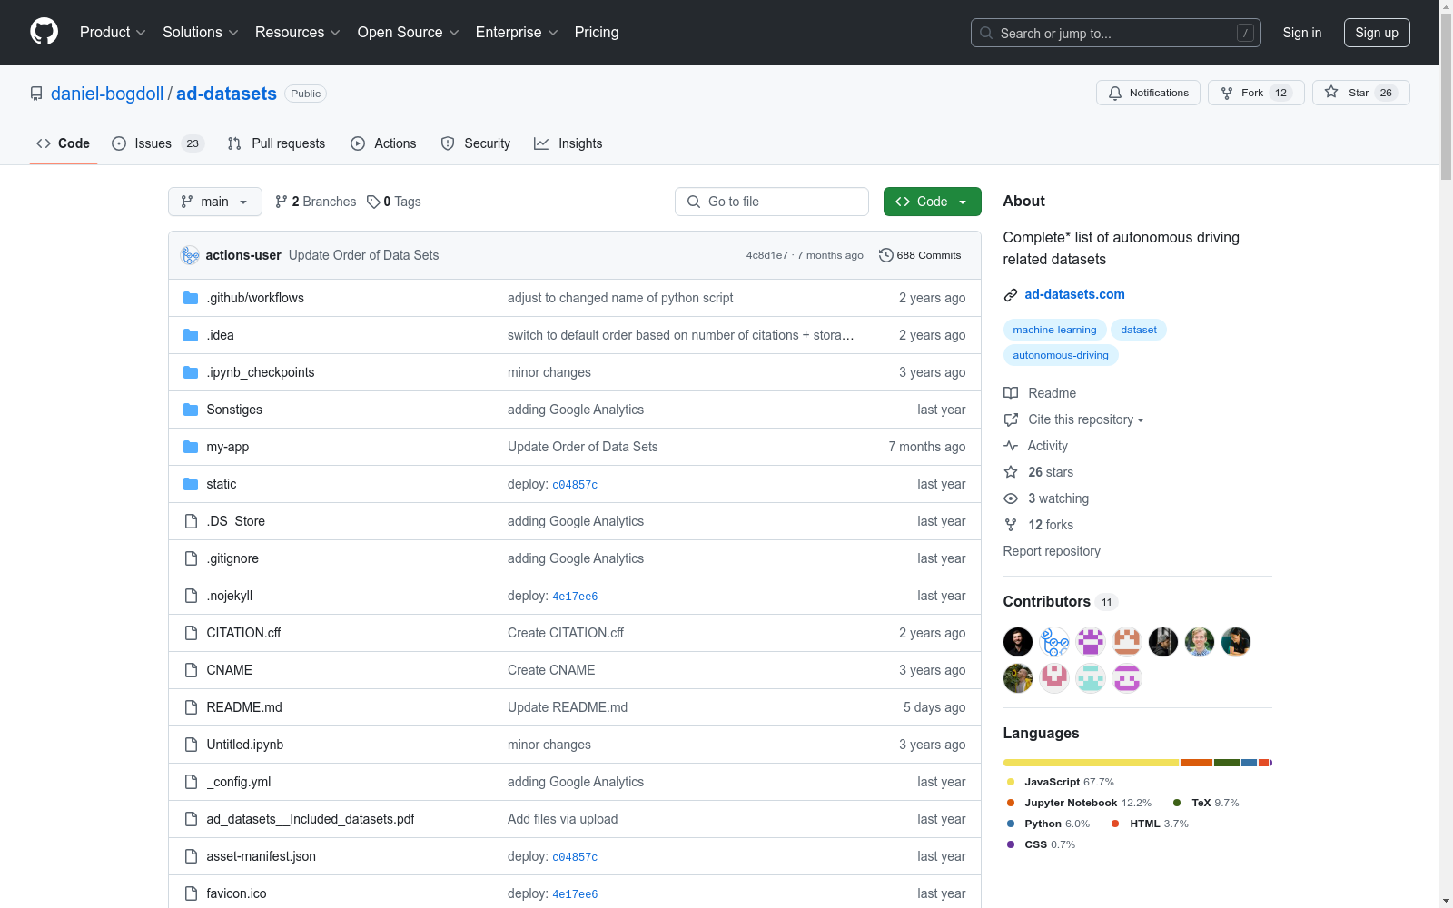Click the GitHub logo icon

pos(44,32)
